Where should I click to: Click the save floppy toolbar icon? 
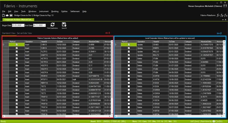[x=11, y=15]
